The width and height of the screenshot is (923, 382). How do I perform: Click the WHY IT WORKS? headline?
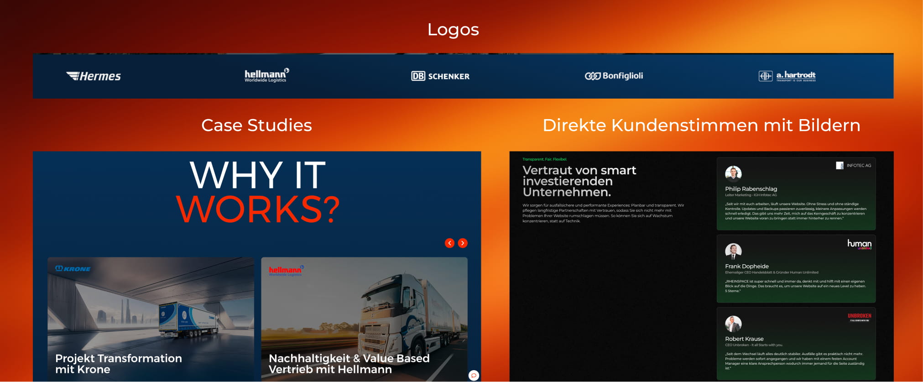point(258,192)
